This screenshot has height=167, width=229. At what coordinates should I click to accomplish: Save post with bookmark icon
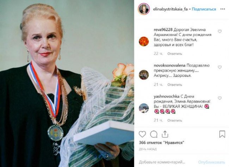coord(222,134)
